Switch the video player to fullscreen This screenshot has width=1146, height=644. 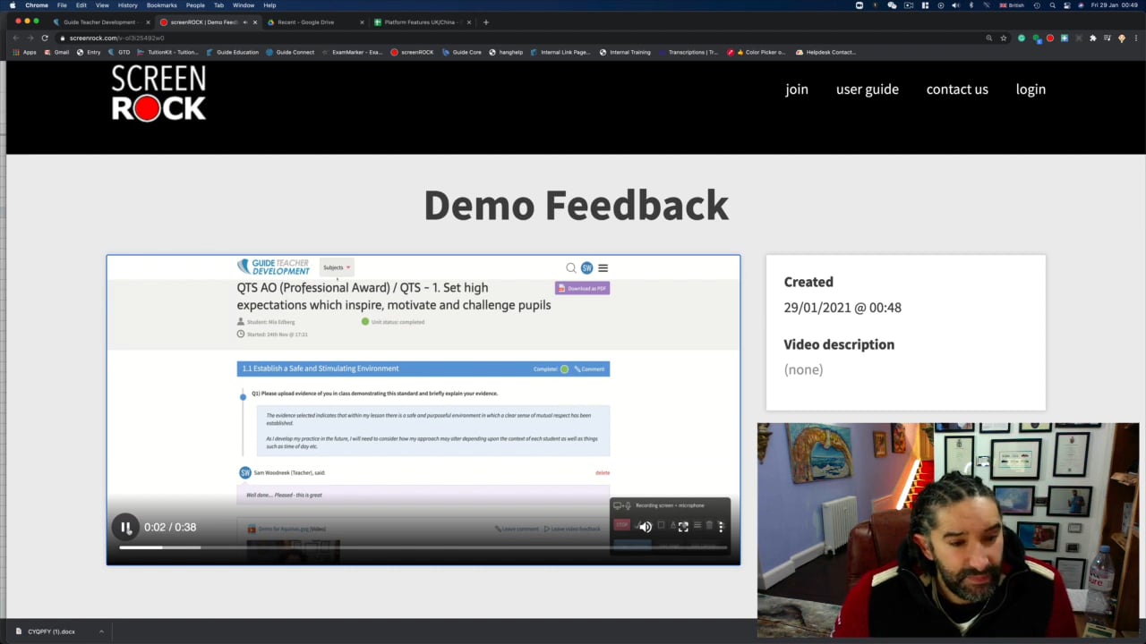pyautogui.click(x=683, y=528)
